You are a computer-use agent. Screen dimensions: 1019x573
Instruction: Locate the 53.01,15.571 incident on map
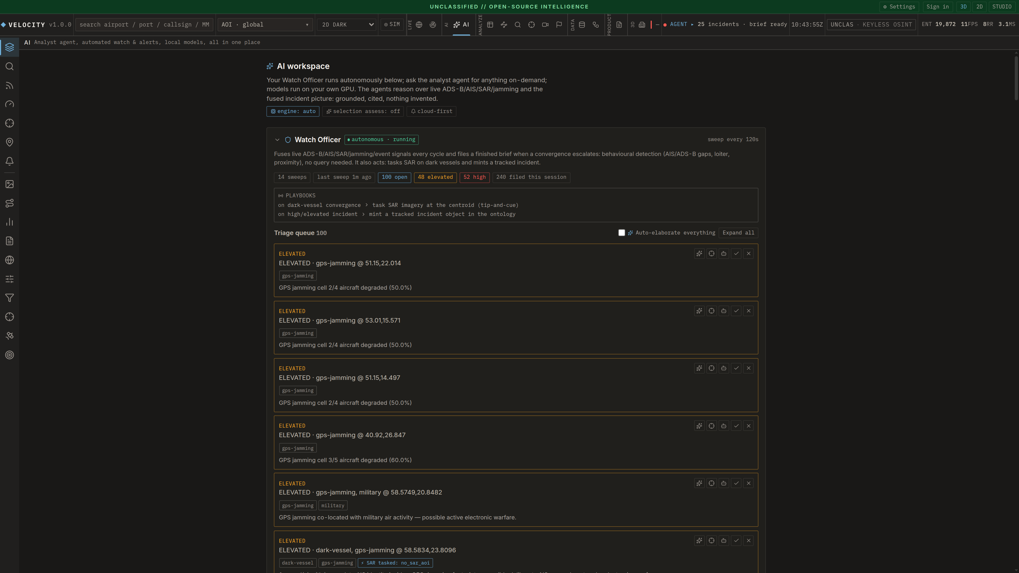click(712, 311)
